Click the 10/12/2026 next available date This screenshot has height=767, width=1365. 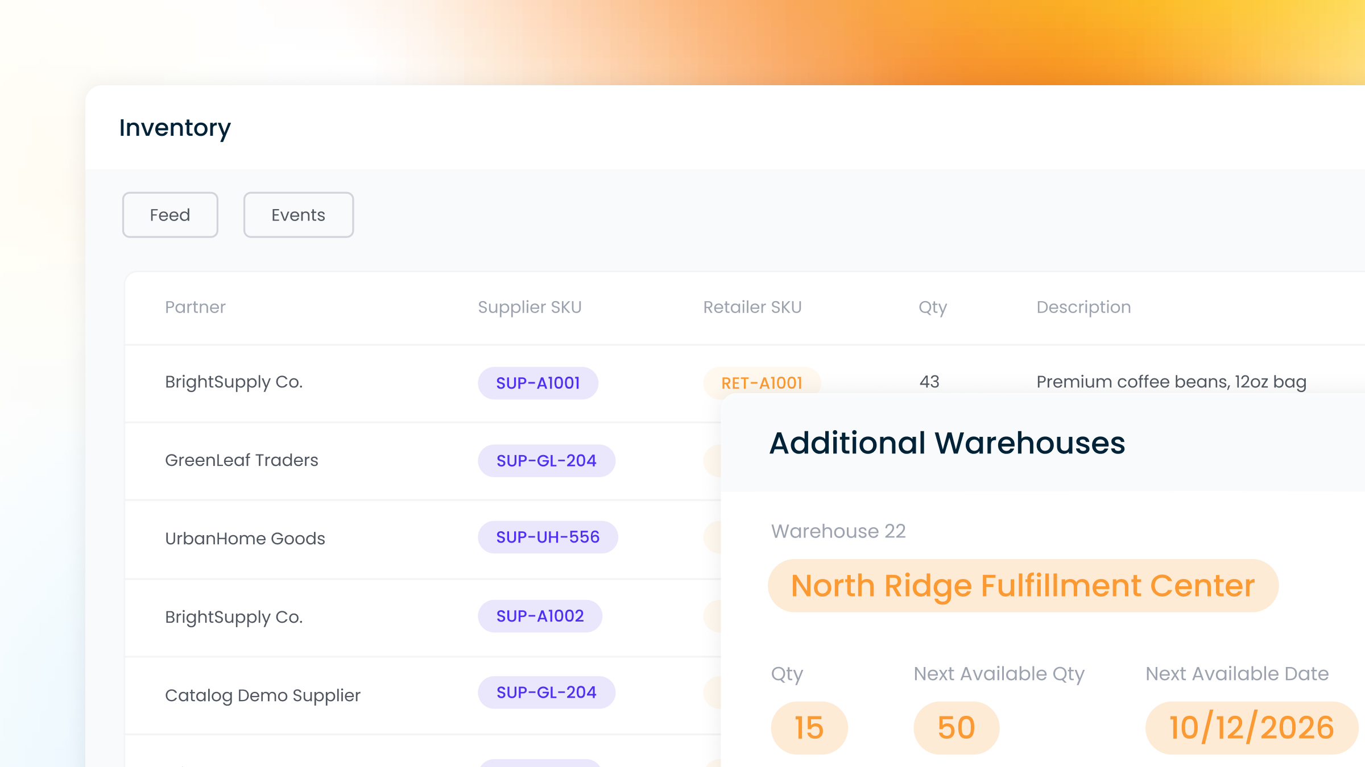[1251, 728]
